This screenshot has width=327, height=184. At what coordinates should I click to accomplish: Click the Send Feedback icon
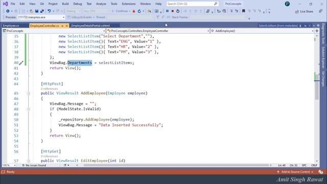tap(321, 11)
